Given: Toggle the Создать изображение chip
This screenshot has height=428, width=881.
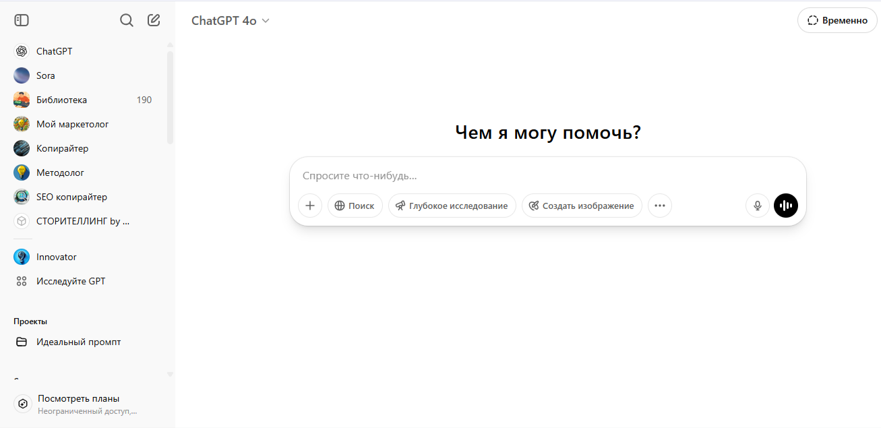Looking at the screenshot, I should tap(582, 206).
